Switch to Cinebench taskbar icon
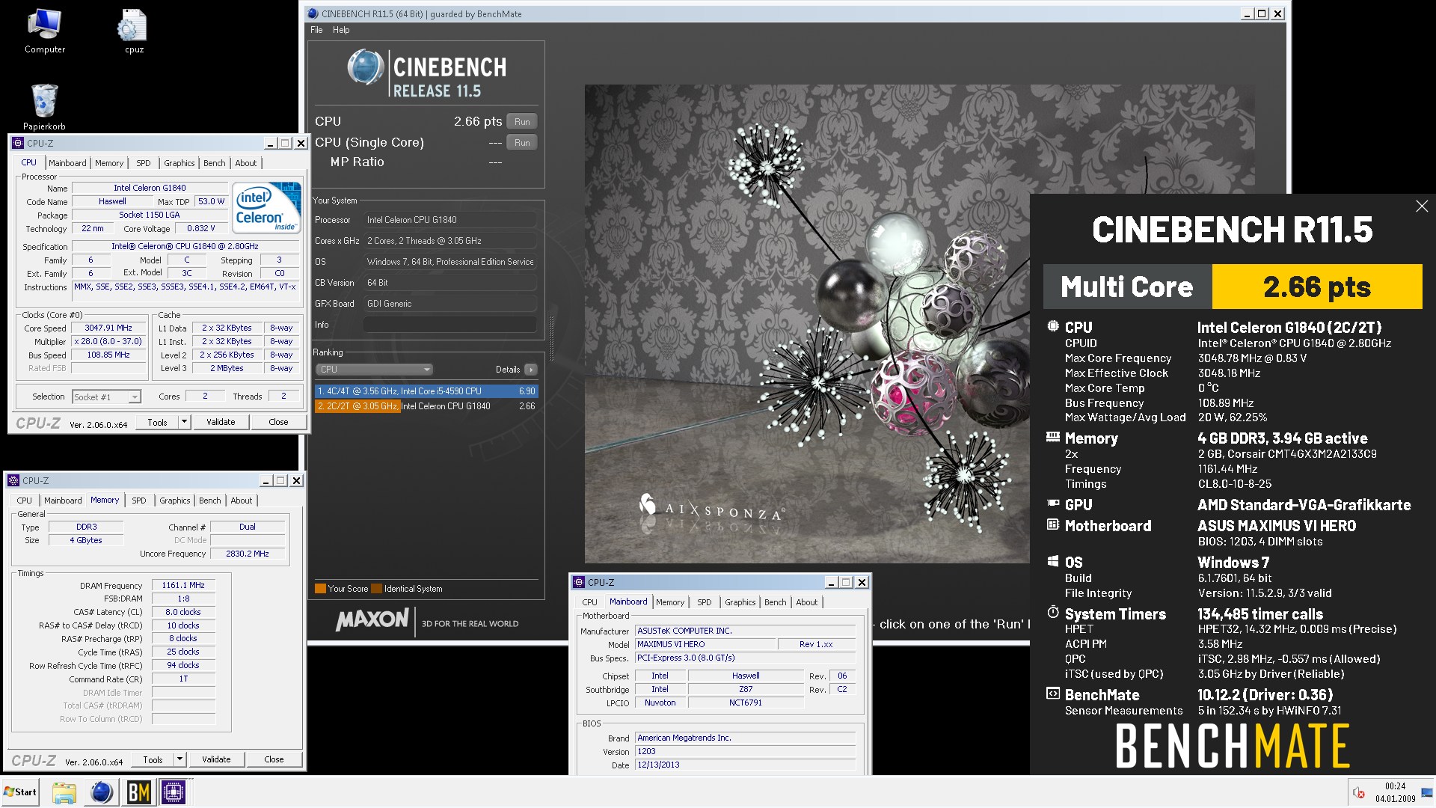This screenshot has width=1436, height=808. [x=101, y=792]
